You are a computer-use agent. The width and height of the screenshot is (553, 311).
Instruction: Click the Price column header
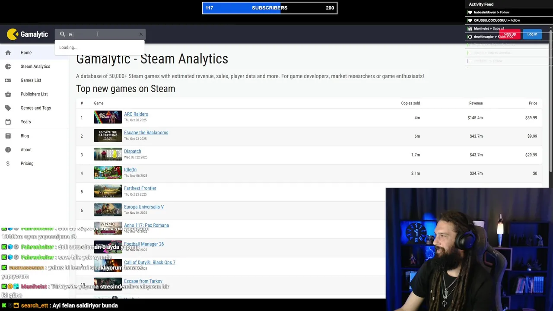point(533,103)
